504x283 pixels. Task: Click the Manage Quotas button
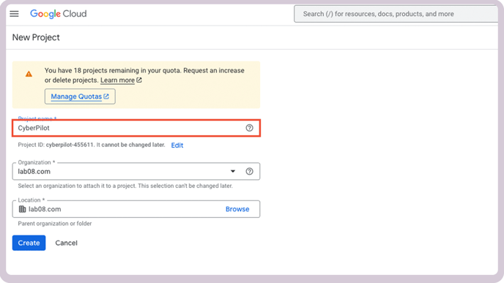[80, 97]
